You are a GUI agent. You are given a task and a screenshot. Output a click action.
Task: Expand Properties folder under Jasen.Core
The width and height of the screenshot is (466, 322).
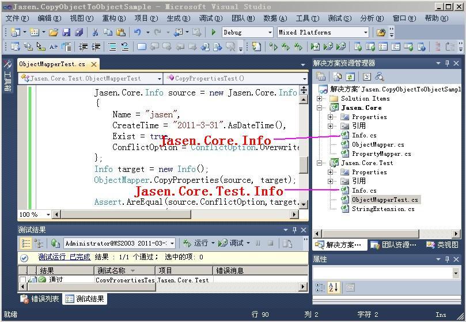[331, 117]
